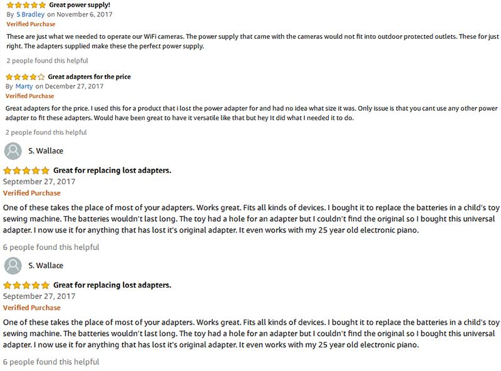The height and width of the screenshot is (371, 501).
Task: Click the first S. Wallace profile avatar
Action: (13, 151)
